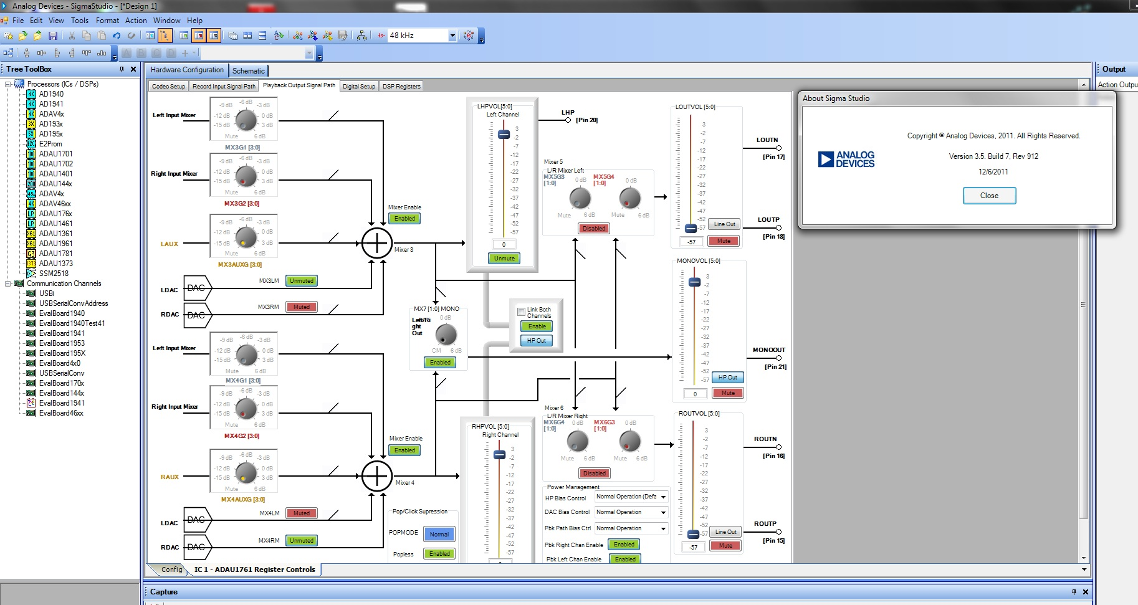The height and width of the screenshot is (605, 1138).
Task: Open the HP Bias Control dropdown
Action: click(663, 497)
